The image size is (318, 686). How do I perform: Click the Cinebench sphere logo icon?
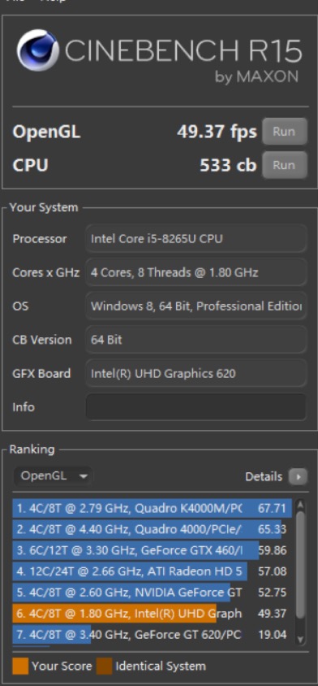coord(37,50)
